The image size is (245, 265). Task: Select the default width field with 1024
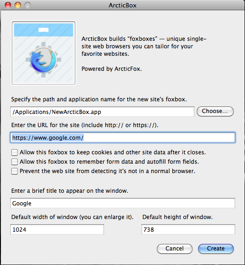[x=57, y=229]
